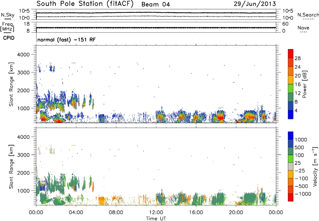Click the 28 tick on Power colorbar

(297, 58)
